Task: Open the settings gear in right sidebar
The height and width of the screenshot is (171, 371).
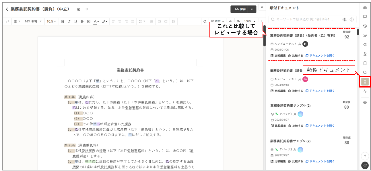Action: [x=365, y=102]
